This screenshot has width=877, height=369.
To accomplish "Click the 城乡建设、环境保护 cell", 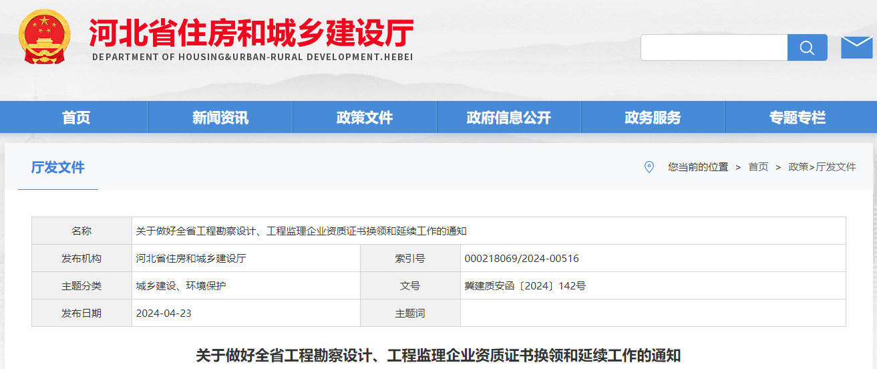I will pos(246,285).
